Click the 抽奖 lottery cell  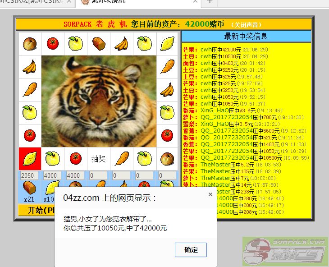pyautogui.click(x=98, y=158)
